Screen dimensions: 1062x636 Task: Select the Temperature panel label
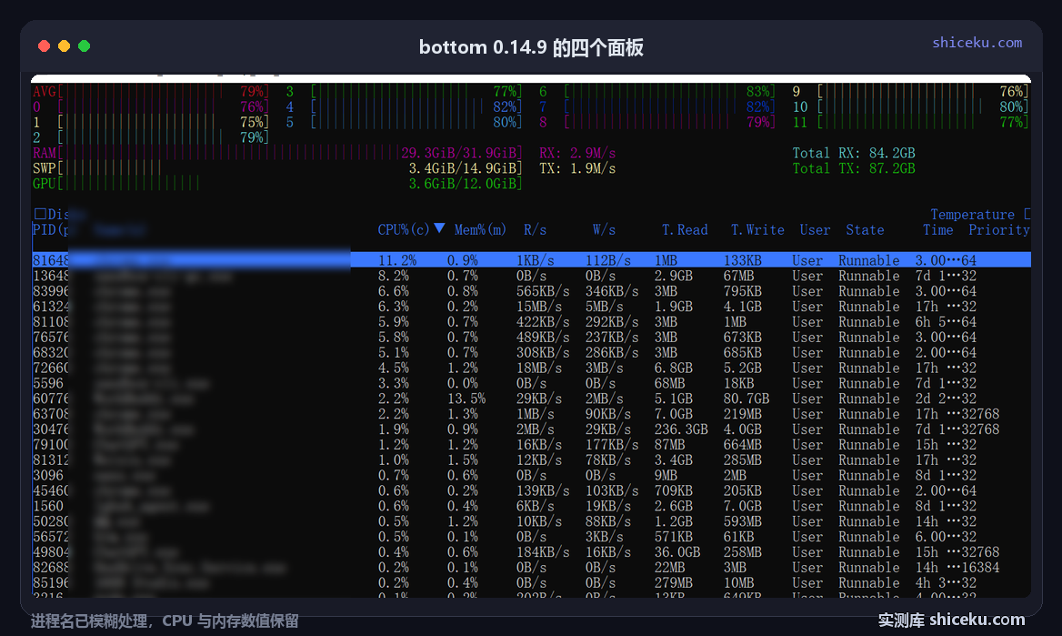tap(972, 214)
